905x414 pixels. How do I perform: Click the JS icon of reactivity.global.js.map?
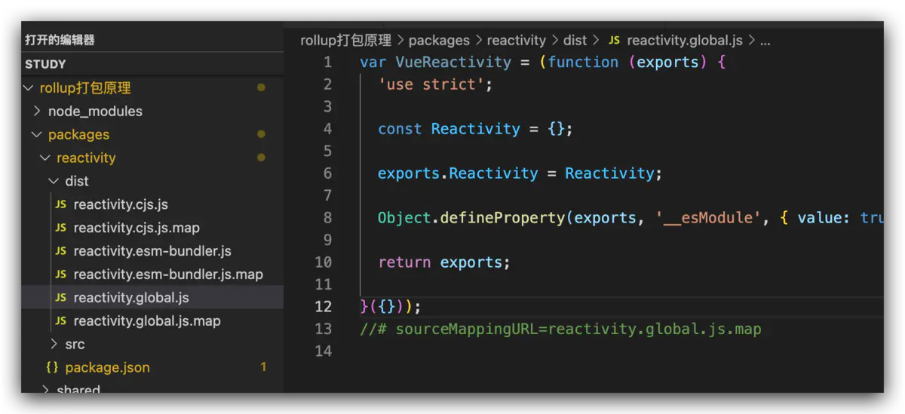pos(60,321)
